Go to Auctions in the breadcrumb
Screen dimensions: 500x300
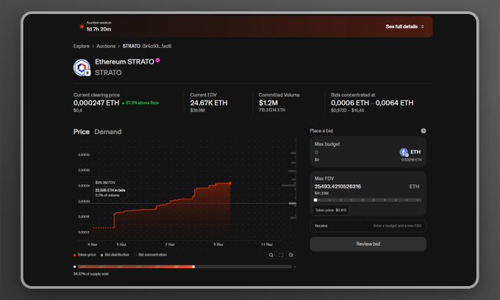(106, 46)
